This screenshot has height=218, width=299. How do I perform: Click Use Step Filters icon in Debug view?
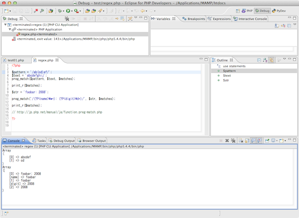pos(130,18)
